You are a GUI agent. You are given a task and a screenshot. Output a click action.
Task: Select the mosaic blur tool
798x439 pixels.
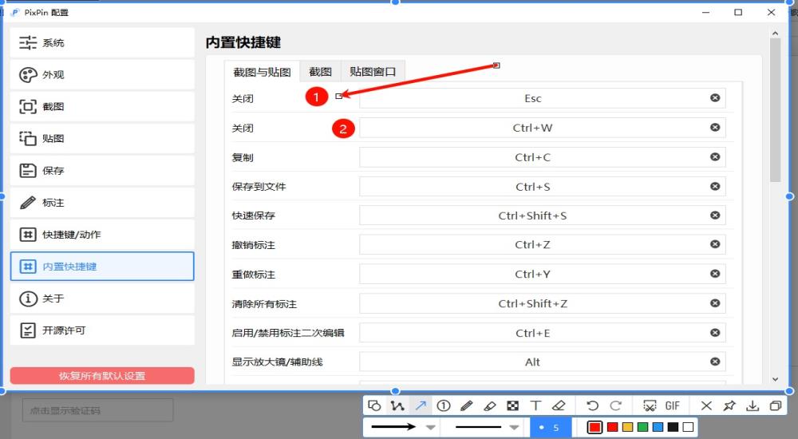(513, 405)
